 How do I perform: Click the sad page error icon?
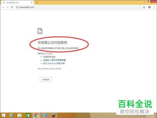point(40,31)
